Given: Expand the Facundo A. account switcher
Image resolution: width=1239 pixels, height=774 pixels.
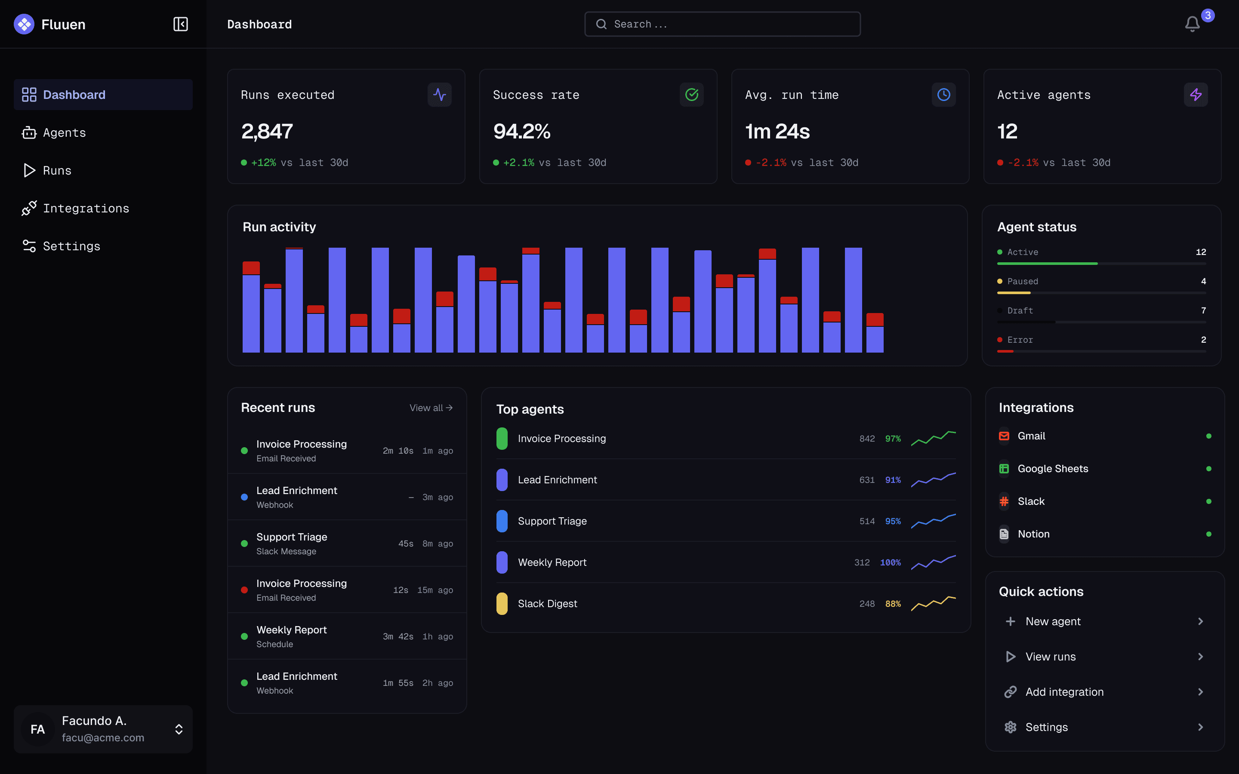Looking at the screenshot, I should click(x=179, y=729).
